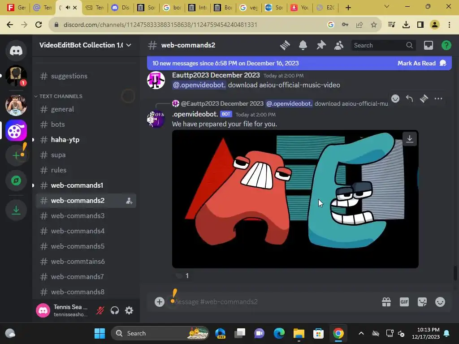
Task: Reload the page in Chrome
Action: coord(39,25)
